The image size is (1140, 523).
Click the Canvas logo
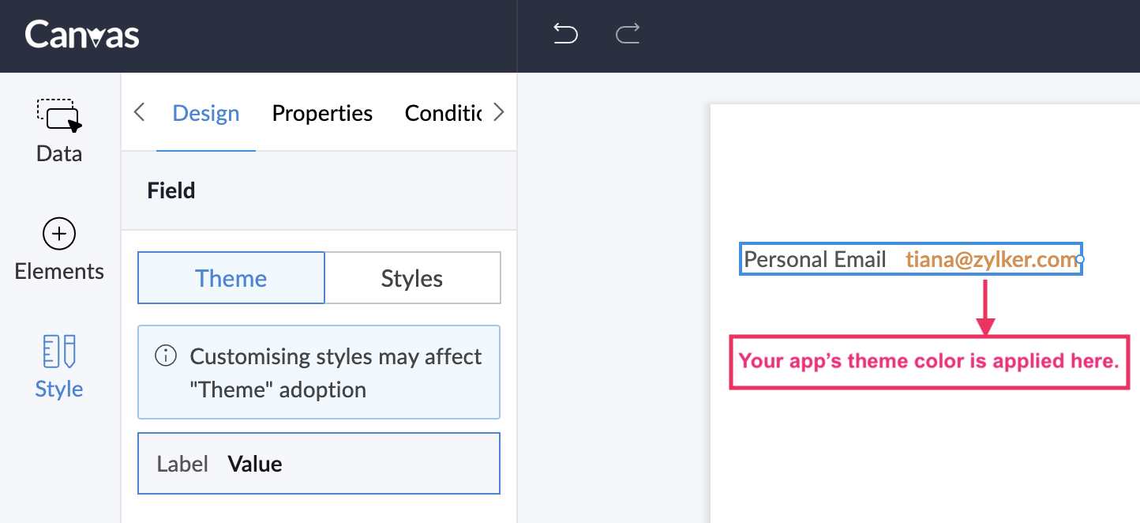(82, 35)
